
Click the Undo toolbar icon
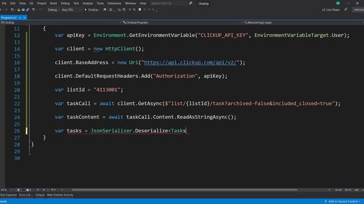tap(34, 10)
